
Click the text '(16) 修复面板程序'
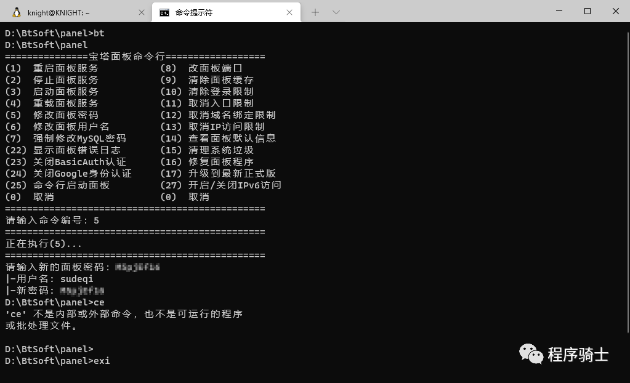coord(207,161)
